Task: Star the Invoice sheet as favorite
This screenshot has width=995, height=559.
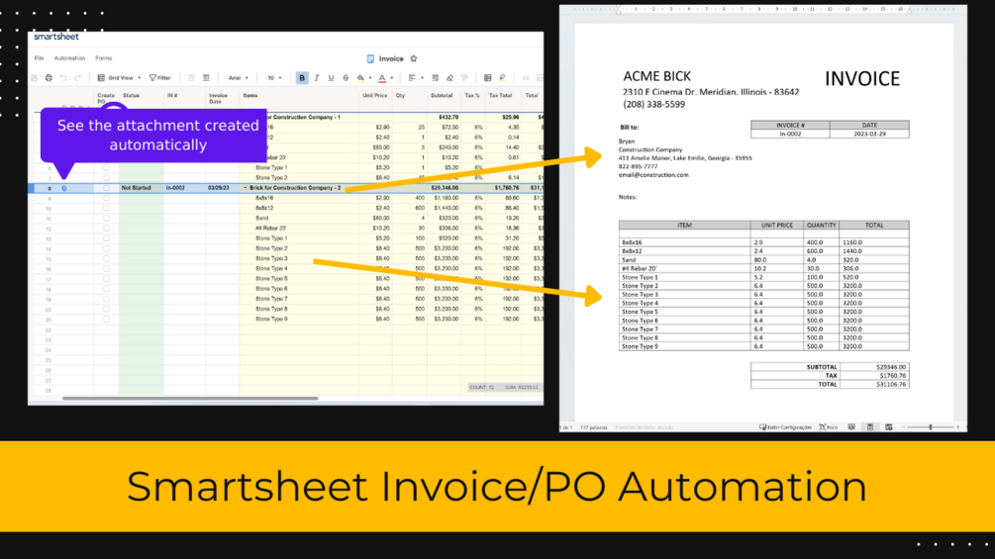Action: point(414,58)
